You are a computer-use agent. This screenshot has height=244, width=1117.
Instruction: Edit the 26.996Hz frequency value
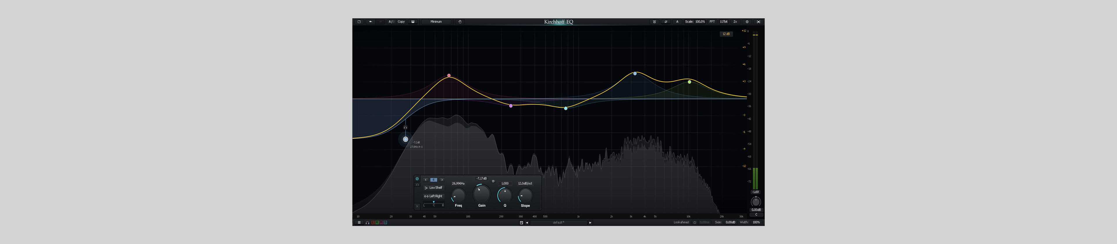[458, 183]
